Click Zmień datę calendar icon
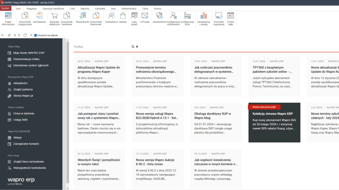Viewport: 339px width, 190px height. point(230,19)
